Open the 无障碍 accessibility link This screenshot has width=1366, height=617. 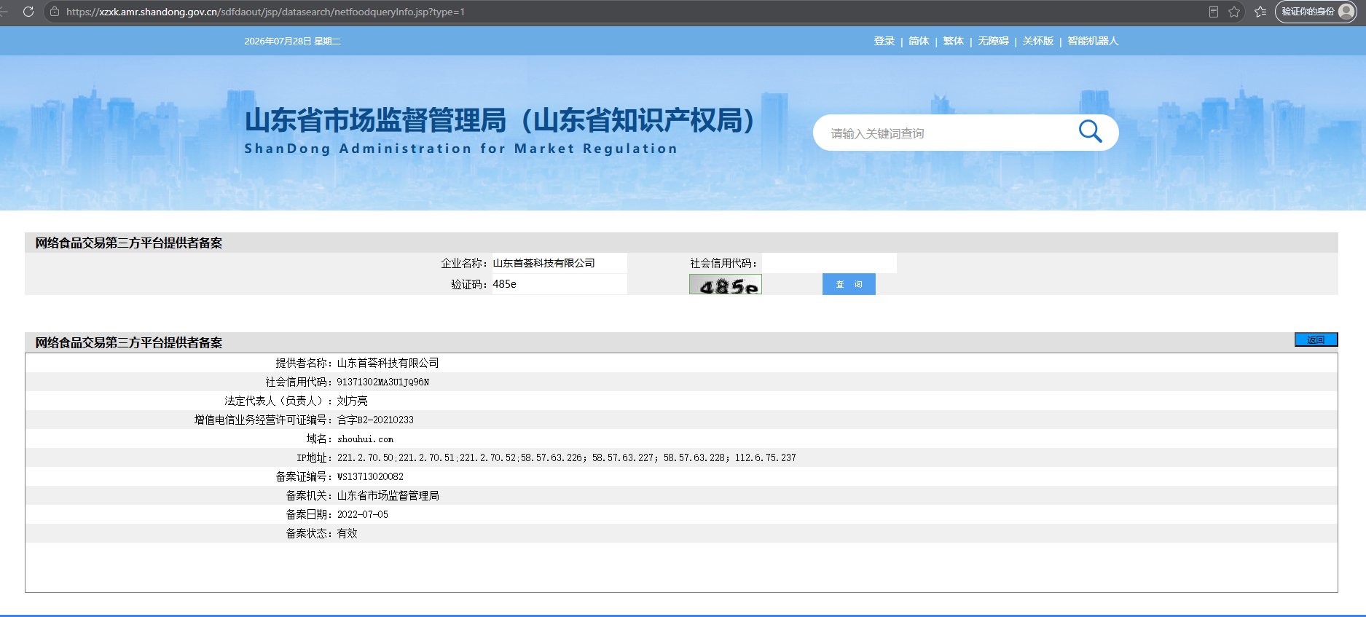[x=993, y=41]
